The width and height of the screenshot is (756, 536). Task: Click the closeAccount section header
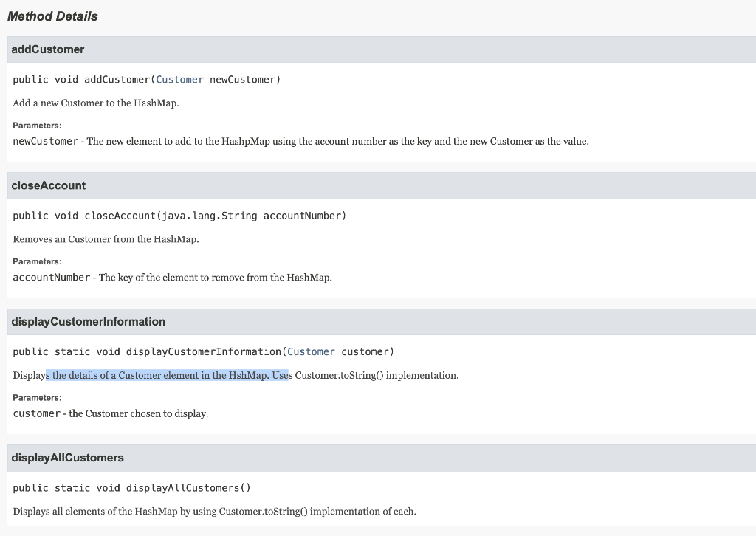[x=49, y=185]
